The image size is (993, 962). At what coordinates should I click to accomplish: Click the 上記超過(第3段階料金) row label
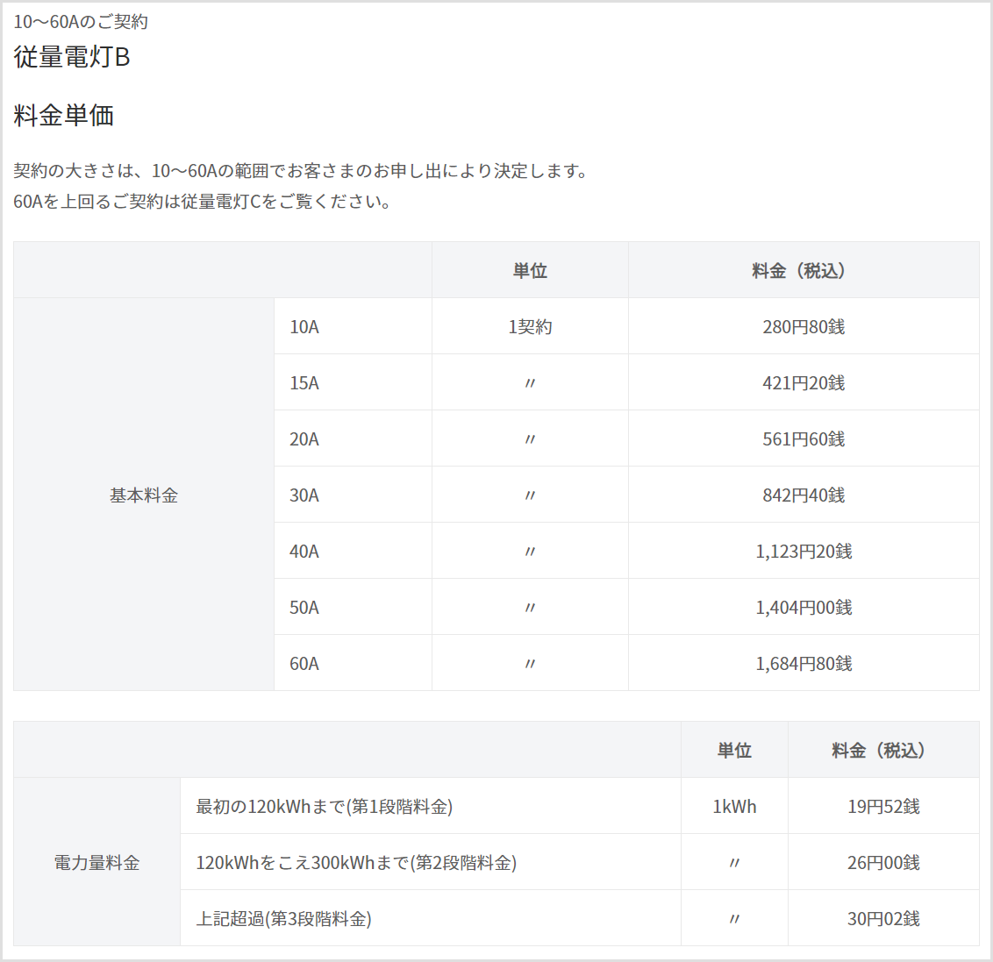pos(284,919)
